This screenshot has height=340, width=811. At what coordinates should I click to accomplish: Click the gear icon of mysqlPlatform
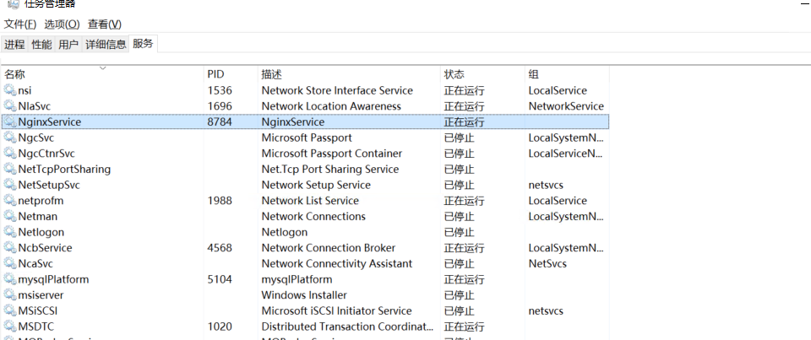tap(10, 279)
